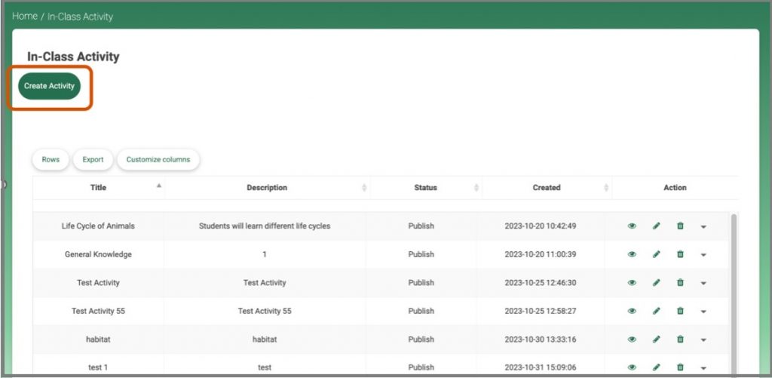View the Test Activity created 12:46:30
The width and height of the screenshot is (772, 378).
(632, 283)
